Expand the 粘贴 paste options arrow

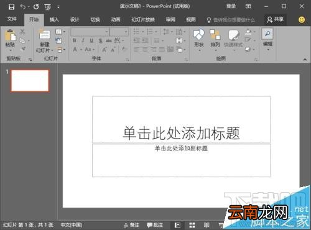[10, 50]
